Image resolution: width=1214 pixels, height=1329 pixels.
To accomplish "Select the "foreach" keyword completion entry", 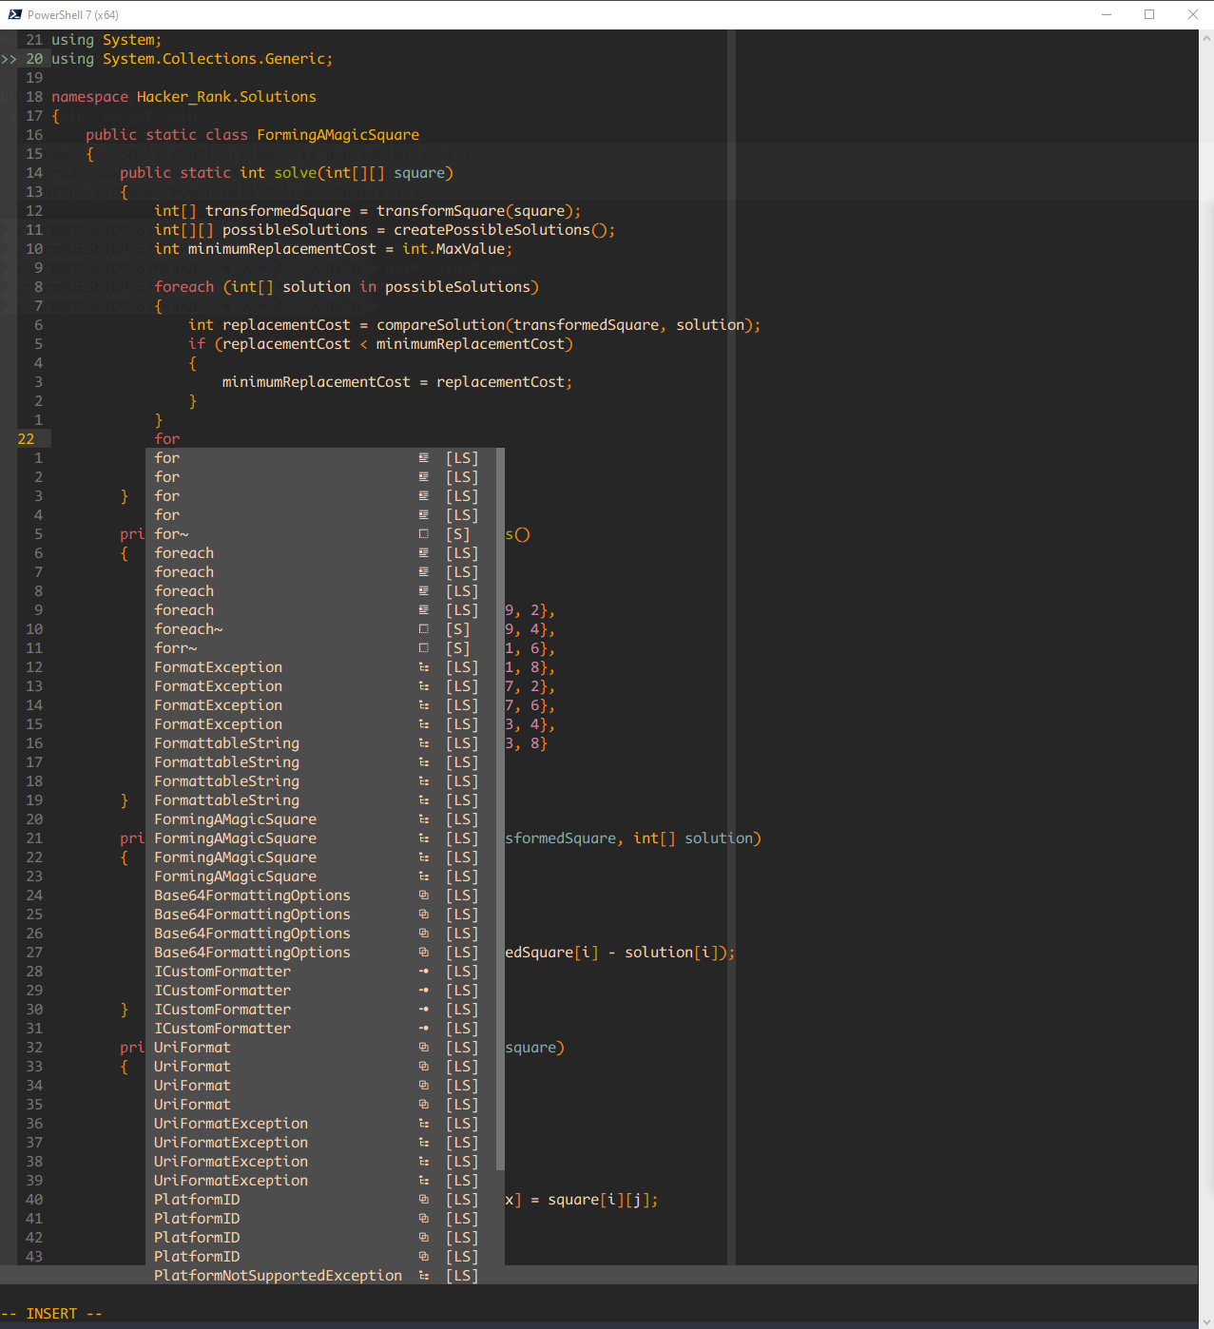I will click(x=183, y=552).
